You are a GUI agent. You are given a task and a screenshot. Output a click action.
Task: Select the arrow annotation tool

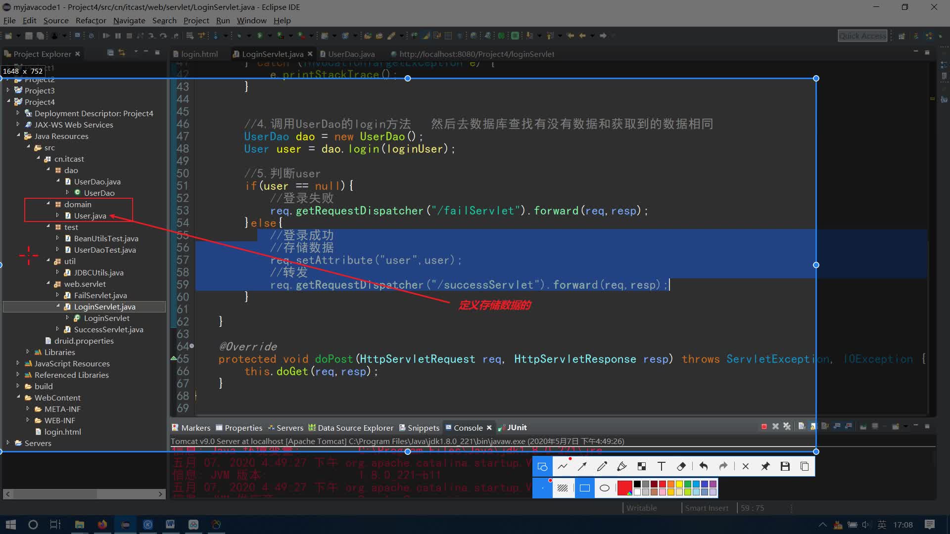(582, 466)
